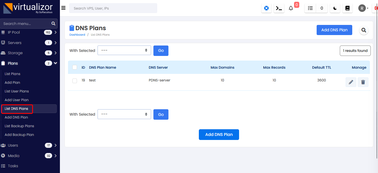Tick the checkbox for plan ID 19
The image size is (378, 173).
tap(75, 81)
